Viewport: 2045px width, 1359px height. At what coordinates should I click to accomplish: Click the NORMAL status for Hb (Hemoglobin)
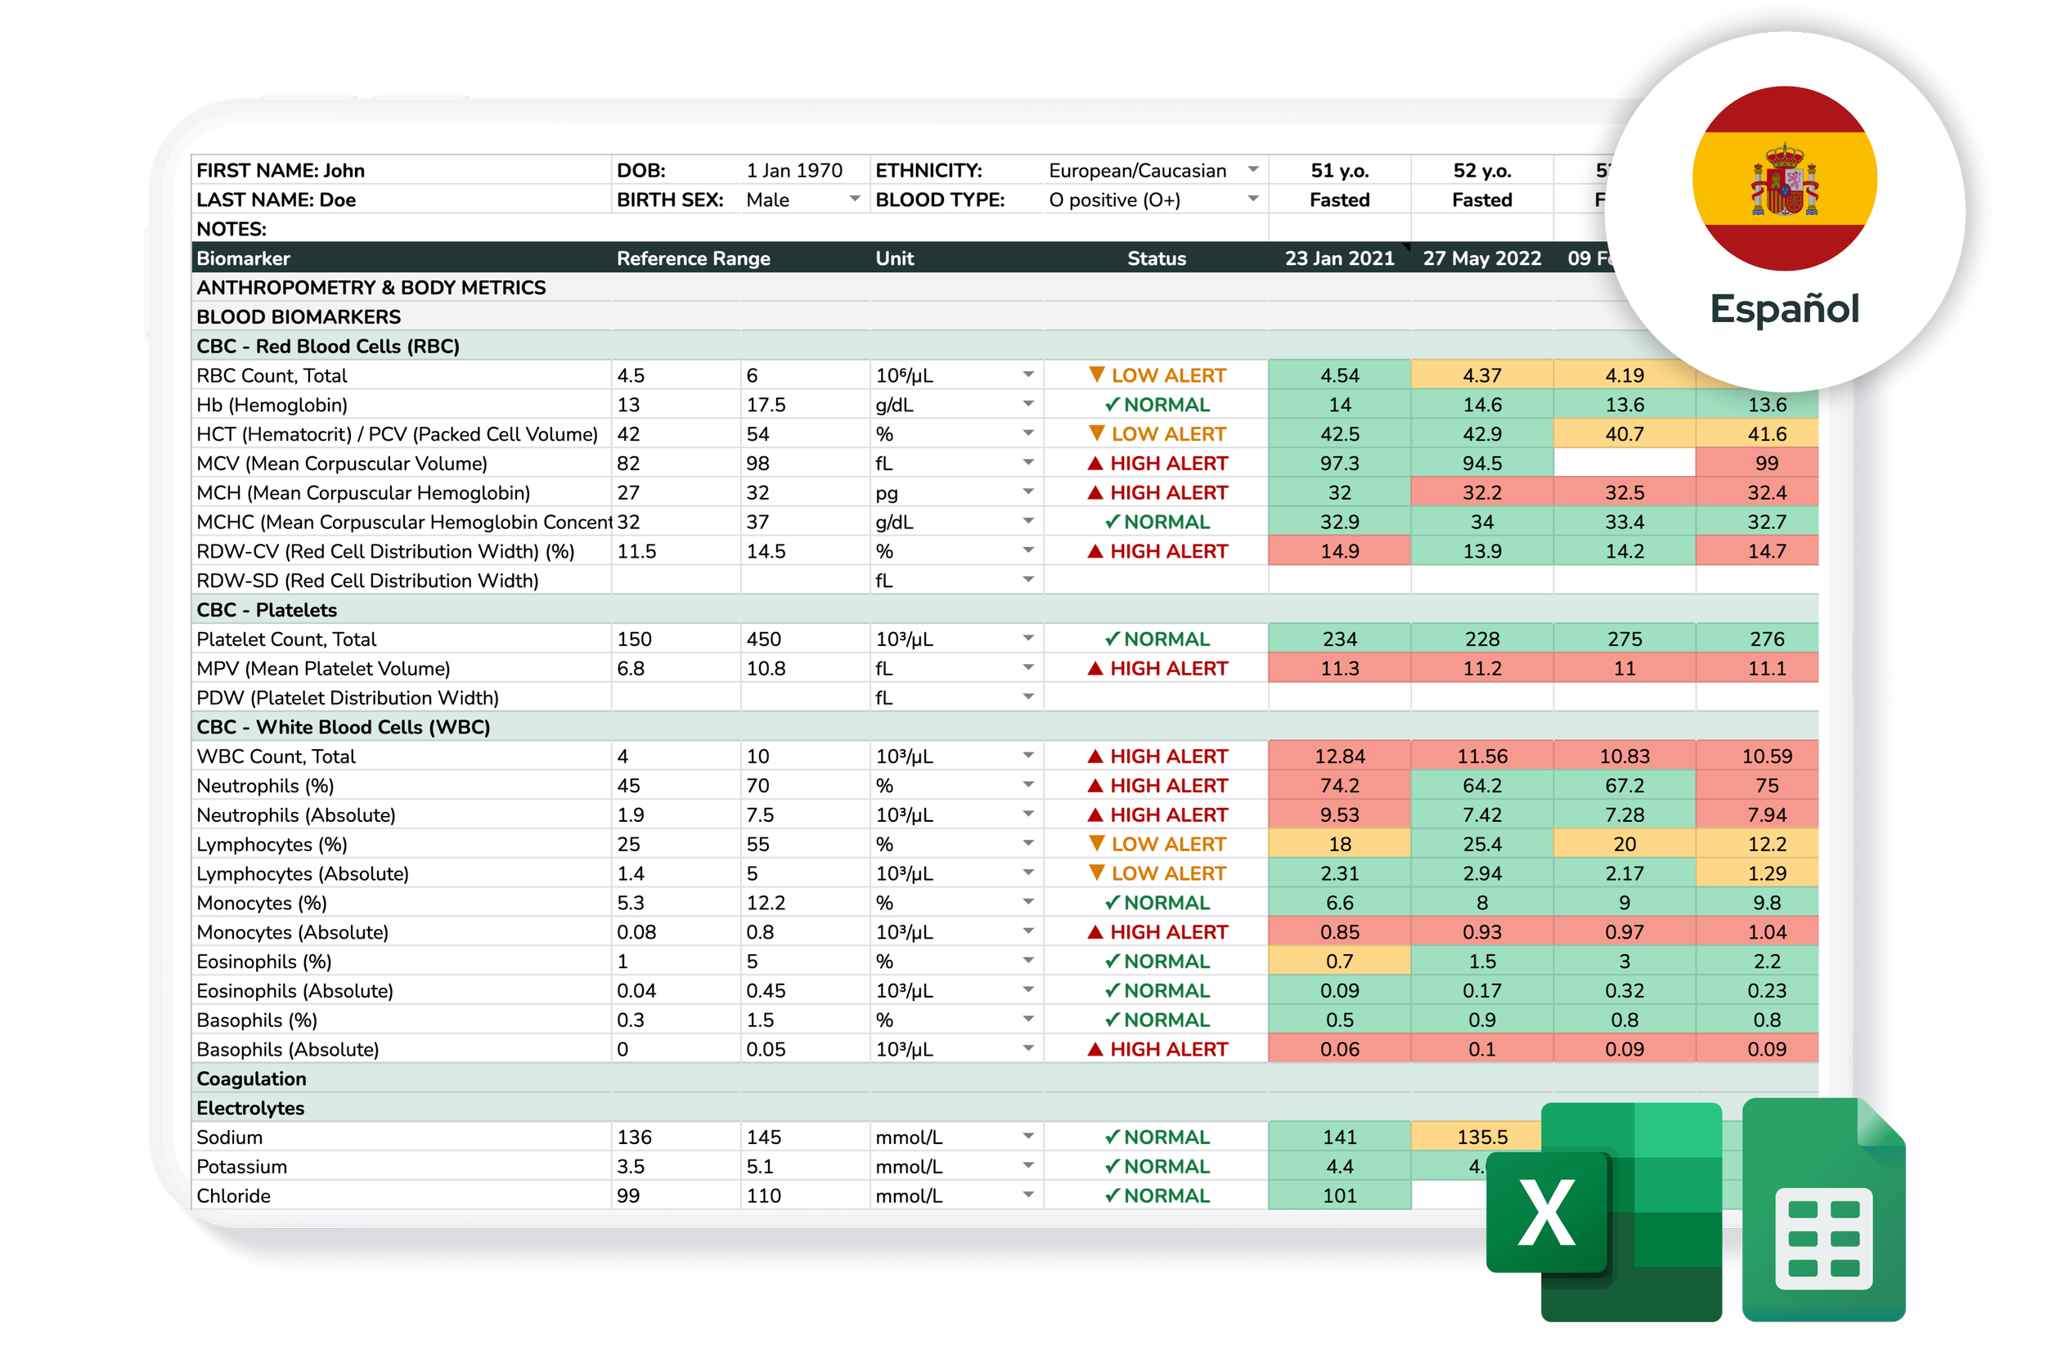1157,405
